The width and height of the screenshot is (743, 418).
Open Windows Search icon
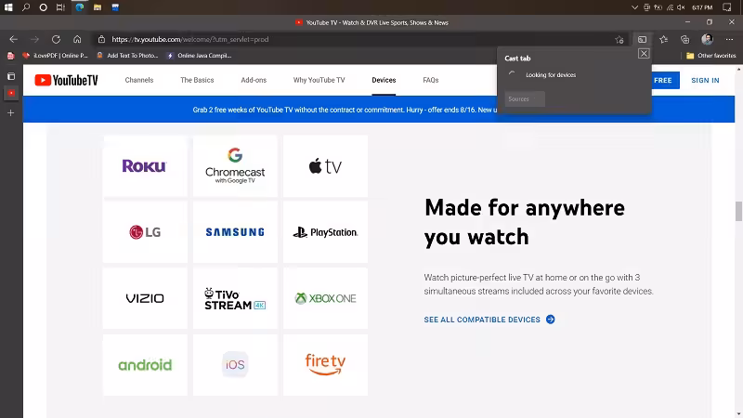26,7
